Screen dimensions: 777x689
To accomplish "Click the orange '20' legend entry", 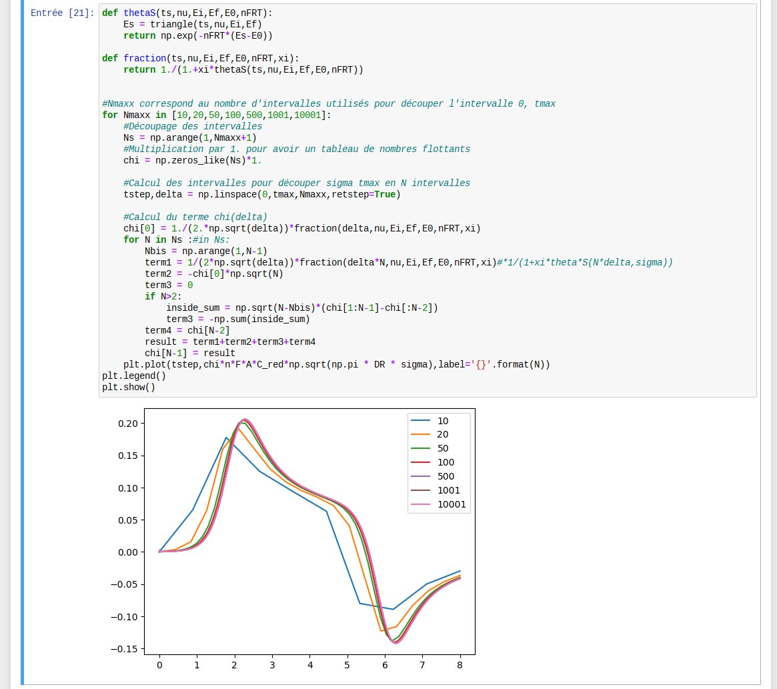I will (x=430, y=434).
